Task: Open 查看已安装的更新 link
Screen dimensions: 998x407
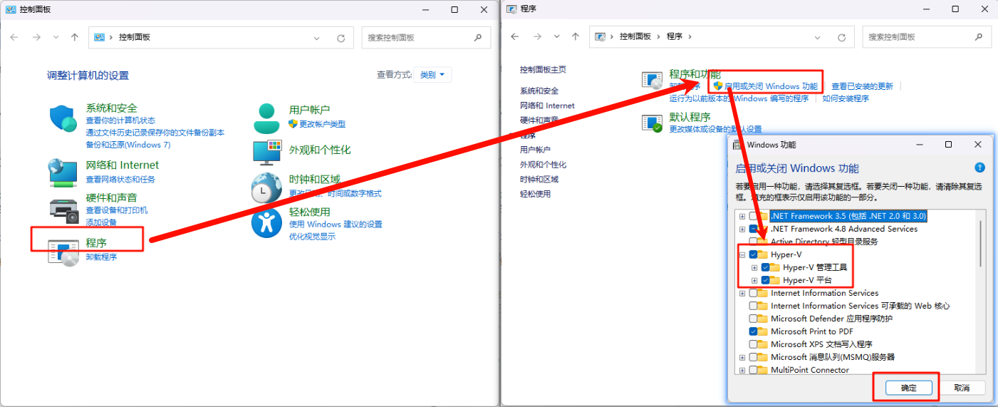Action: pyautogui.click(x=862, y=86)
